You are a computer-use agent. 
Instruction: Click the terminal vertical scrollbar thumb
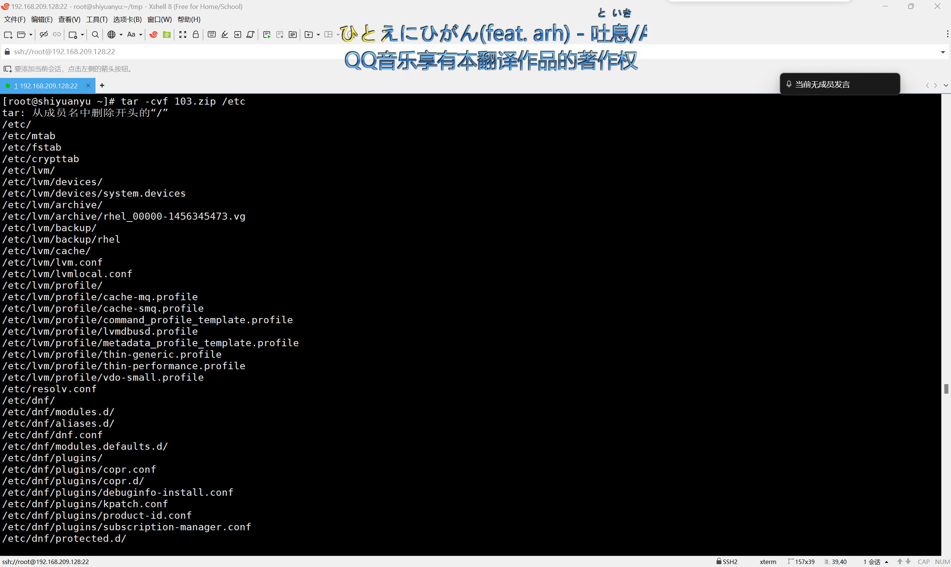tap(946, 389)
